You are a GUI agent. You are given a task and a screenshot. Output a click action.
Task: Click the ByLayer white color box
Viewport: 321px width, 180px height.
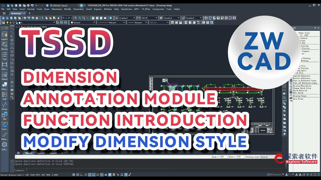[72, 22]
